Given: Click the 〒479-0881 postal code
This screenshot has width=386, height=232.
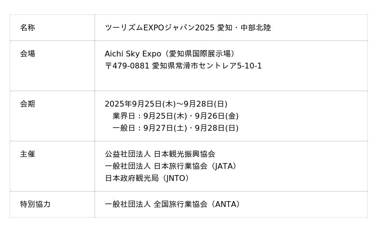Looking at the screenshot, I should 127,66.
